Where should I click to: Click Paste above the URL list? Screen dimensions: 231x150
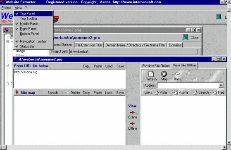[98, 66]
